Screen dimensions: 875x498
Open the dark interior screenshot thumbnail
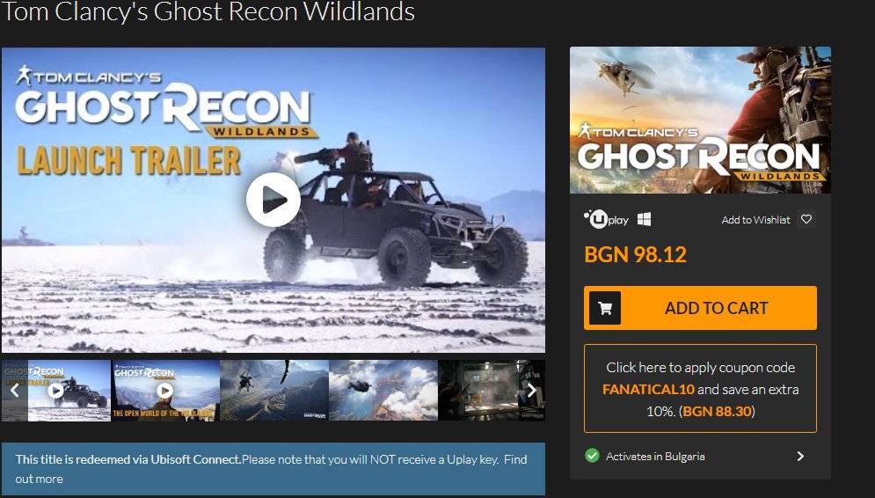coord(478,391)
